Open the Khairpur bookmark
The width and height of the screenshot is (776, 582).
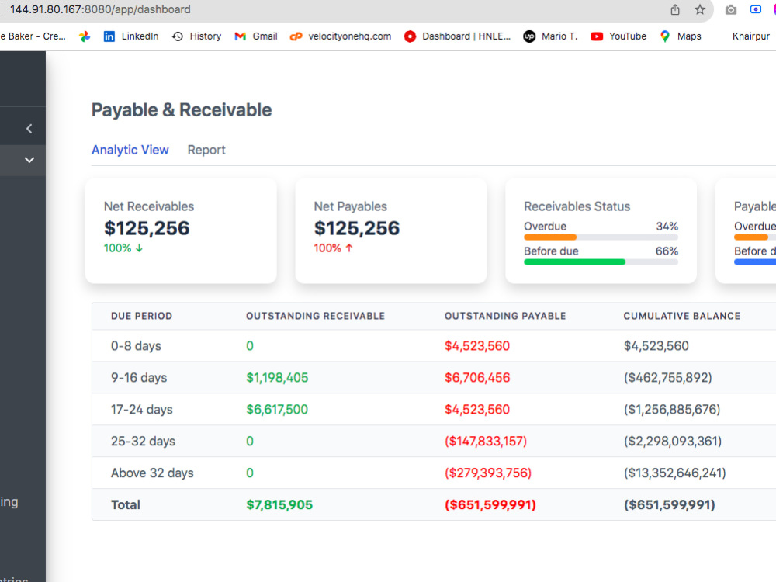[750, 36]
